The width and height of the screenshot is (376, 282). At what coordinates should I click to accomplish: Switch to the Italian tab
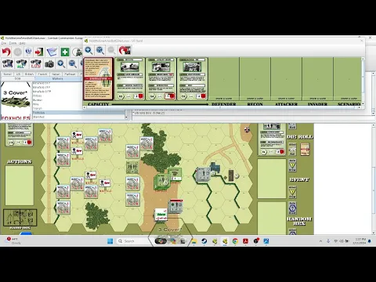tap(56, 74)
